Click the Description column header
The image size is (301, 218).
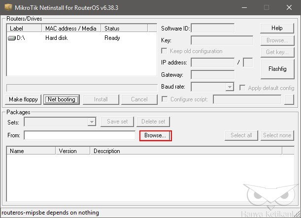[x=186, y=151]
